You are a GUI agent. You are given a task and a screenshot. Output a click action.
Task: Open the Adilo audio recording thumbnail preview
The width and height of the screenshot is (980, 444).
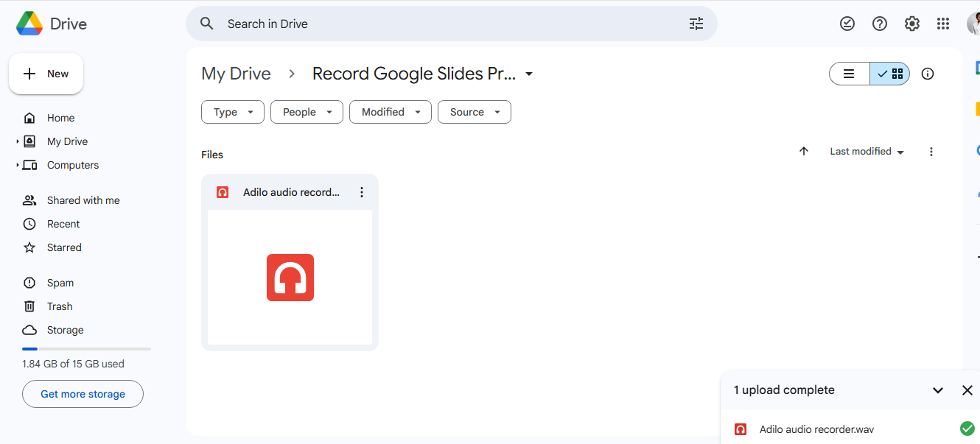point(290,277)
